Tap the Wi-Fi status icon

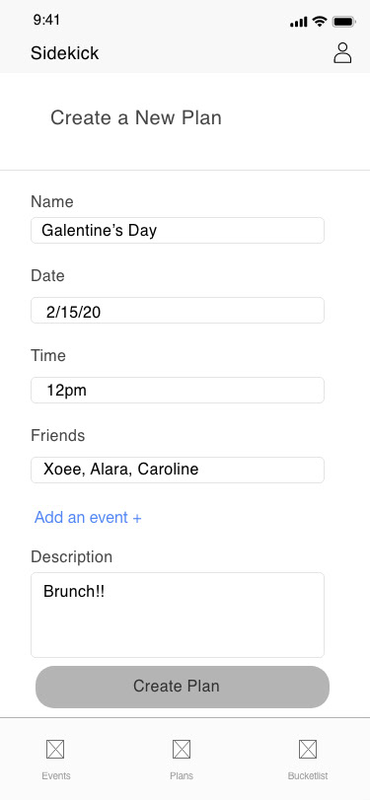point(320,21)
